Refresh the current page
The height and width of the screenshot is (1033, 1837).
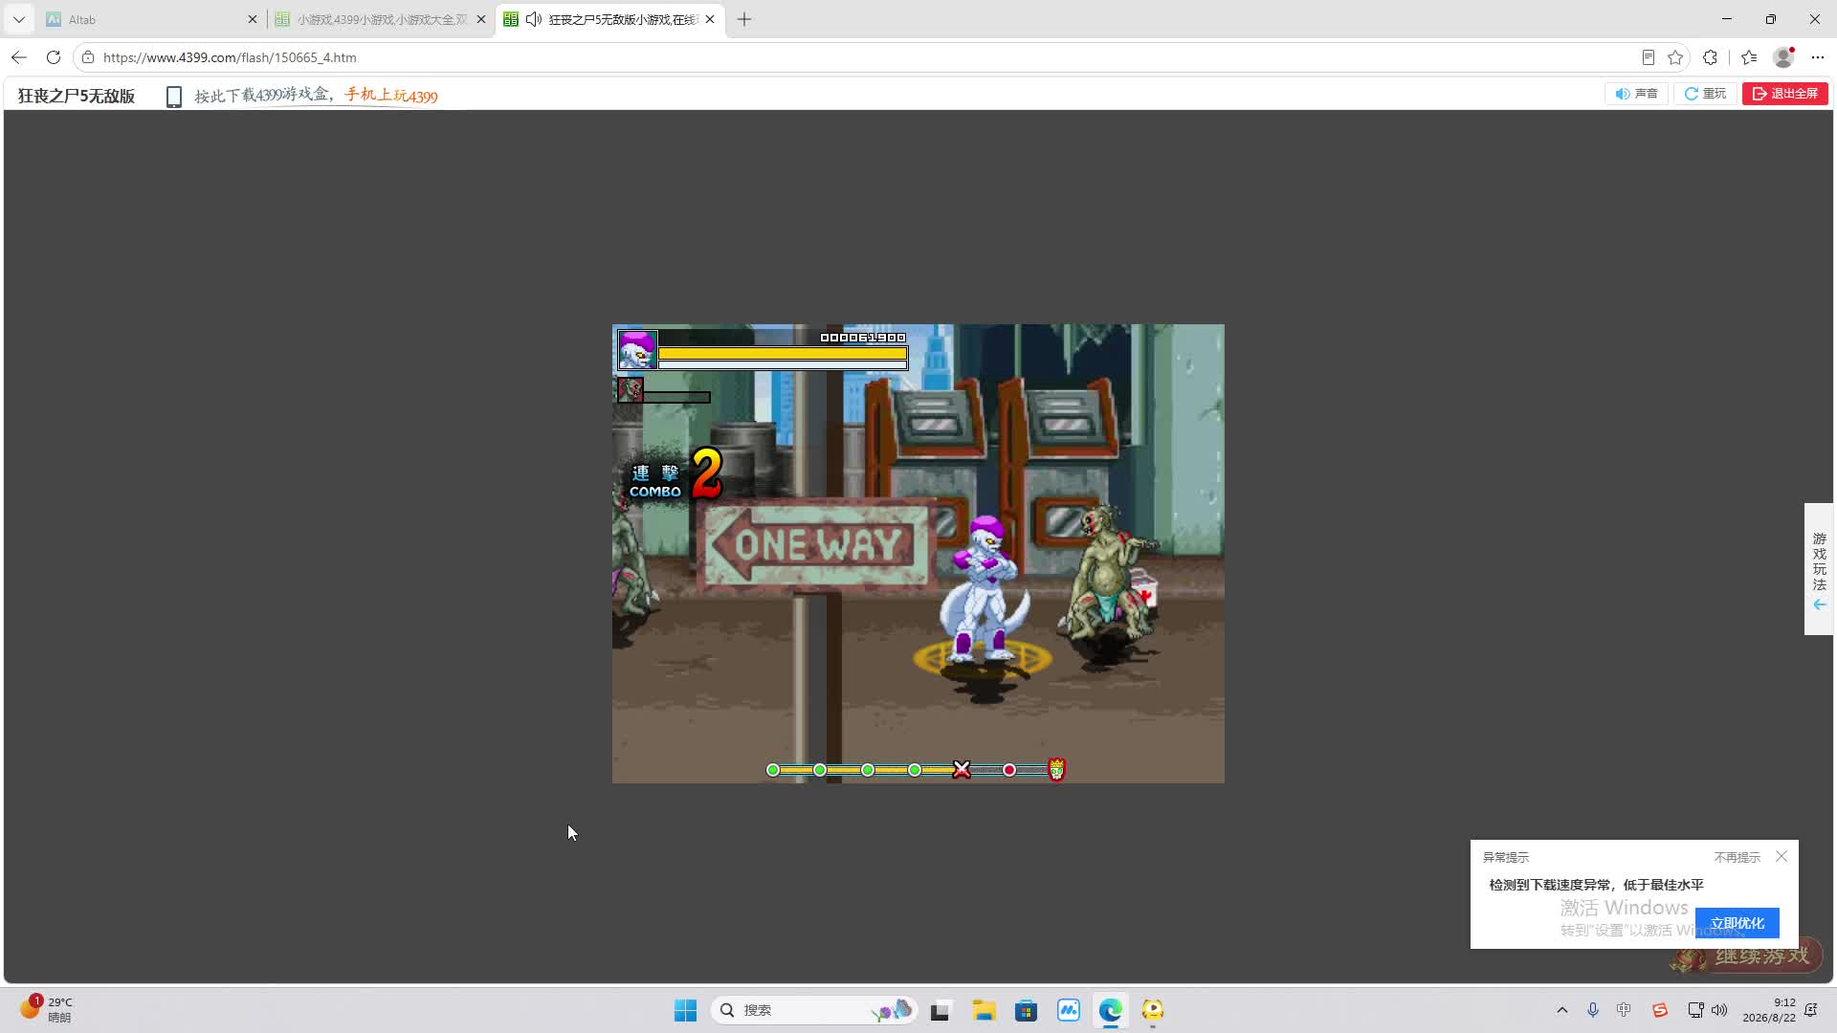click(54, 57)
